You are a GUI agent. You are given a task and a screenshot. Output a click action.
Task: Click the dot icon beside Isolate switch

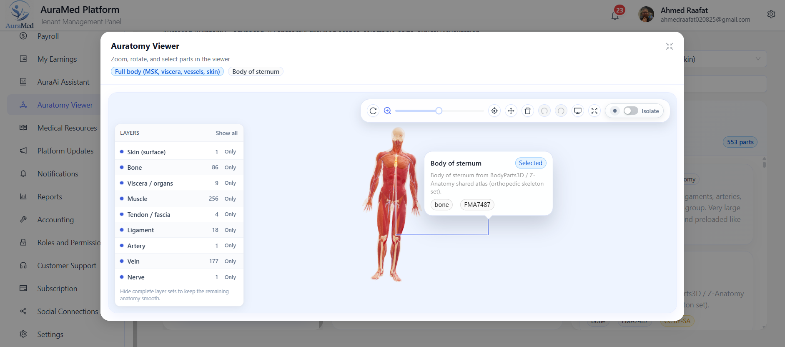(x=615, y=111)
